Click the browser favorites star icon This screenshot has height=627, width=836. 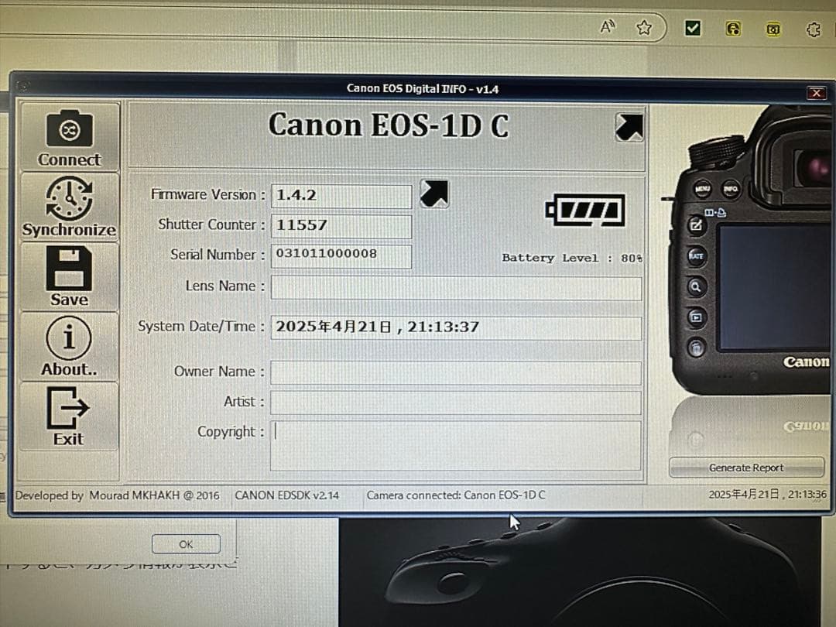644,26
